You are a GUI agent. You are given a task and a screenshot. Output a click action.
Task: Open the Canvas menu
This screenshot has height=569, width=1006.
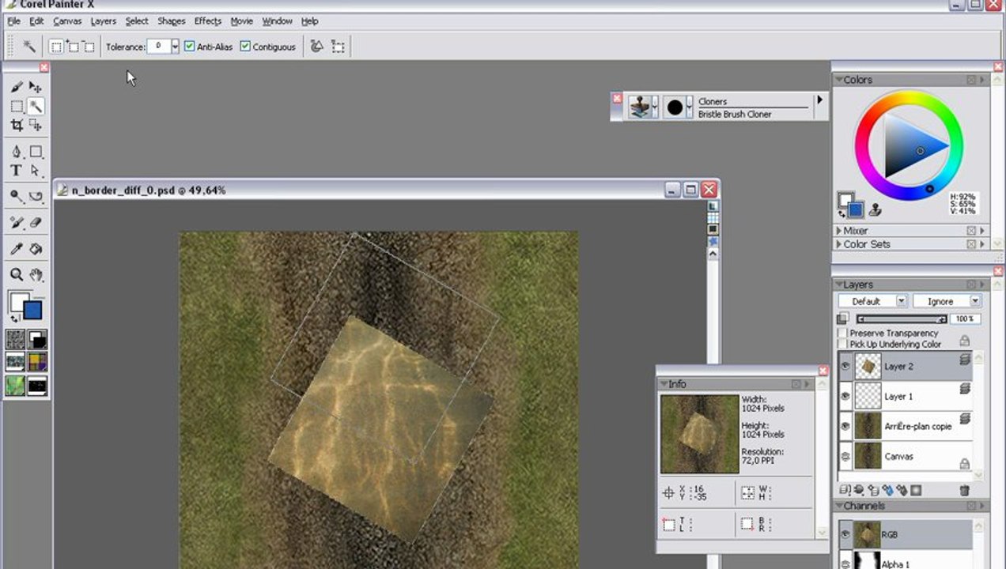pyautogui.click(x=67, y=21)
